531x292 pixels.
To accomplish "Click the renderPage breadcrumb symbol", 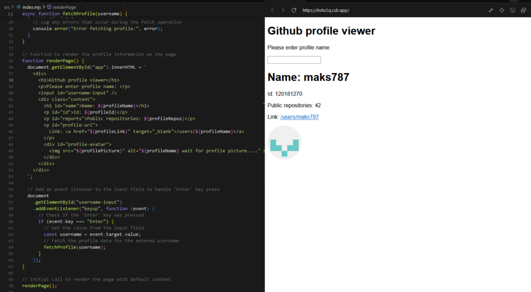I will pyautogui.click(x=64, y=7).
